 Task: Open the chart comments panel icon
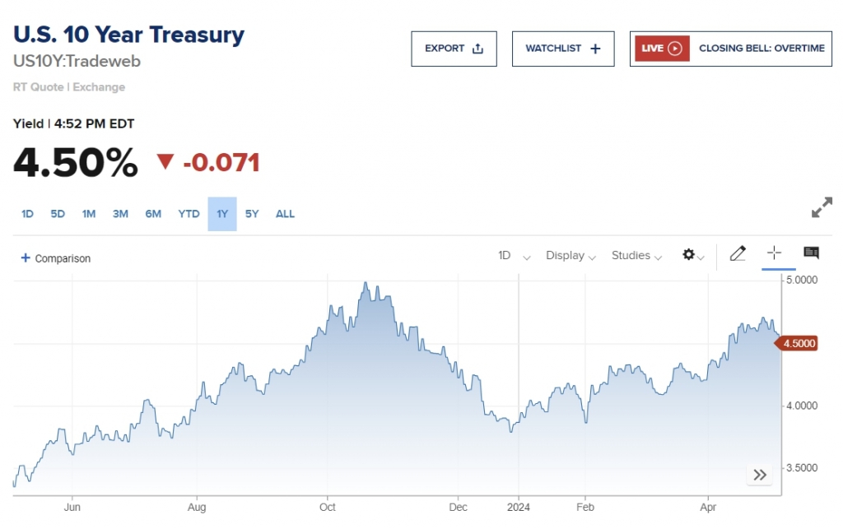811,253
